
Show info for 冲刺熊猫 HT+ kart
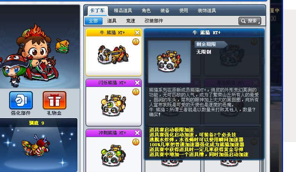(x=135, y=142)
